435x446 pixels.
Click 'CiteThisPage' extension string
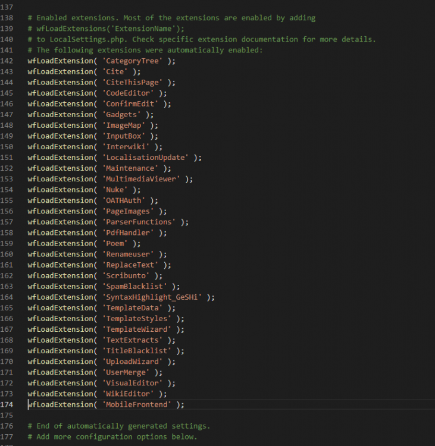[132, 83]
